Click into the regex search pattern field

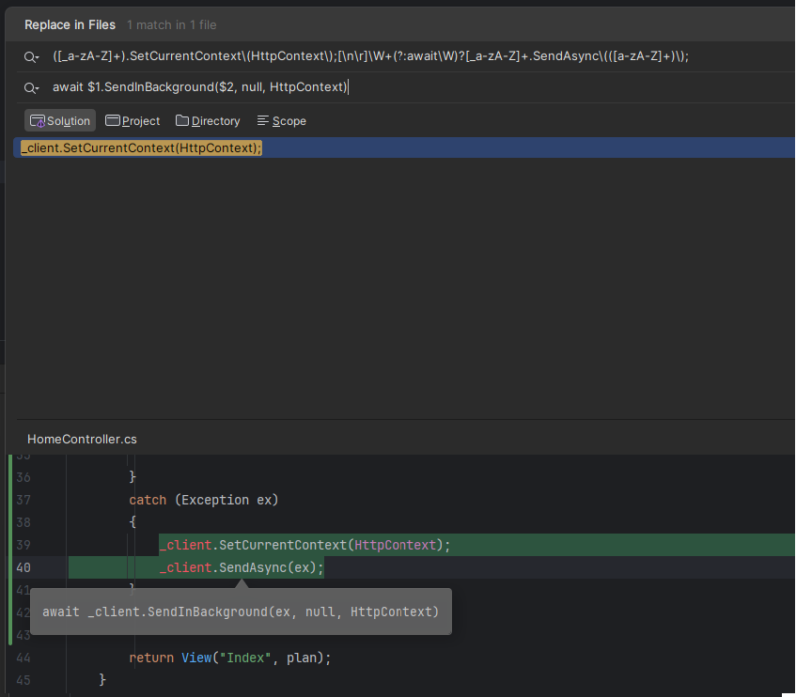click(370, 56)
